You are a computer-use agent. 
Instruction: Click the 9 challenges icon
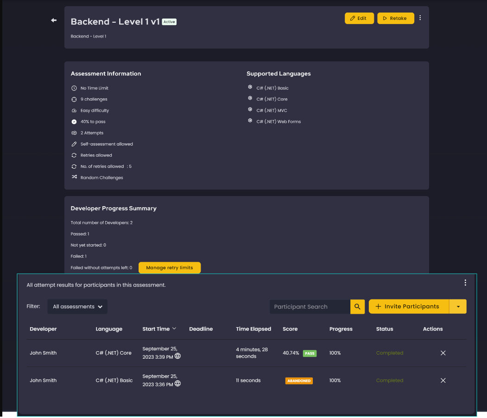pyautogui.click(x=74, y=99)
